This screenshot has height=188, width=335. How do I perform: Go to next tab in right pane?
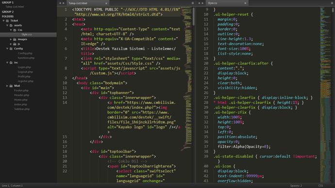[202, 3]
